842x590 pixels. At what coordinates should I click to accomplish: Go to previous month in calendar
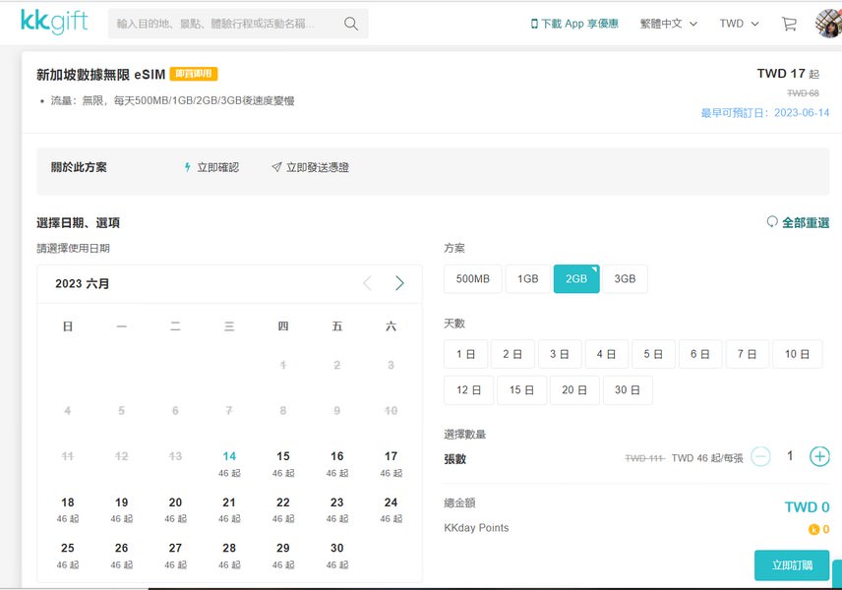367,283
